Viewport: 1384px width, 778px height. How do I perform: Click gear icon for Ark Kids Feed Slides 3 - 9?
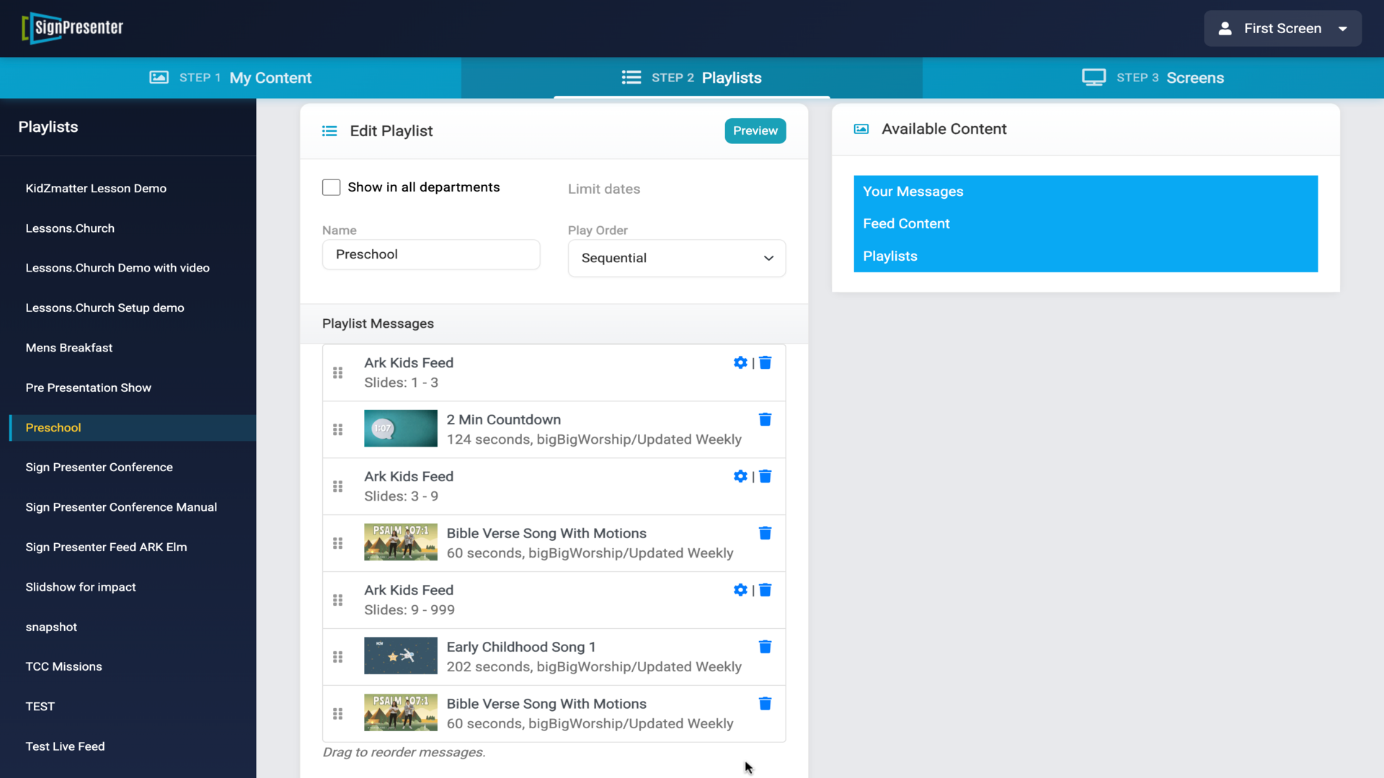pos(740,476)
